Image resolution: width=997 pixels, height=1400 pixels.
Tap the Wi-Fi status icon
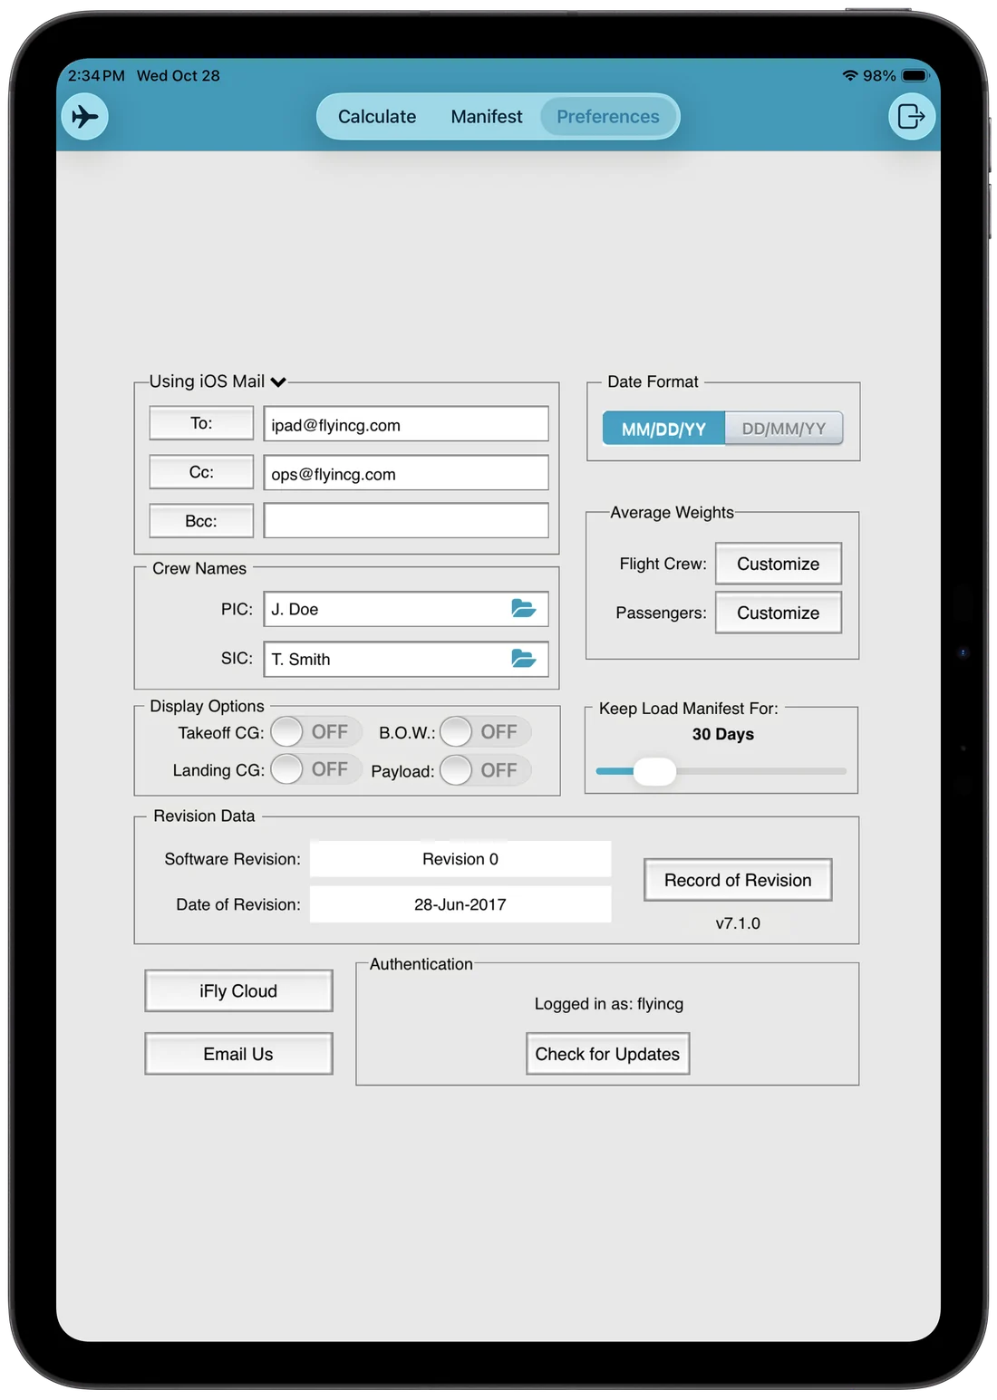click(x=849, y=75)
